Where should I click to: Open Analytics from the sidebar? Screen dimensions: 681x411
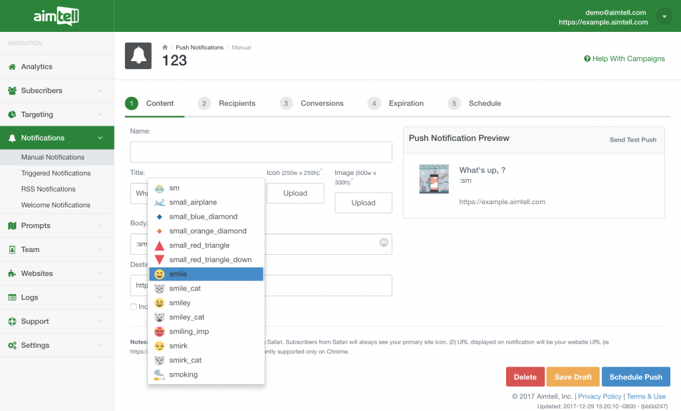(37, 67)
